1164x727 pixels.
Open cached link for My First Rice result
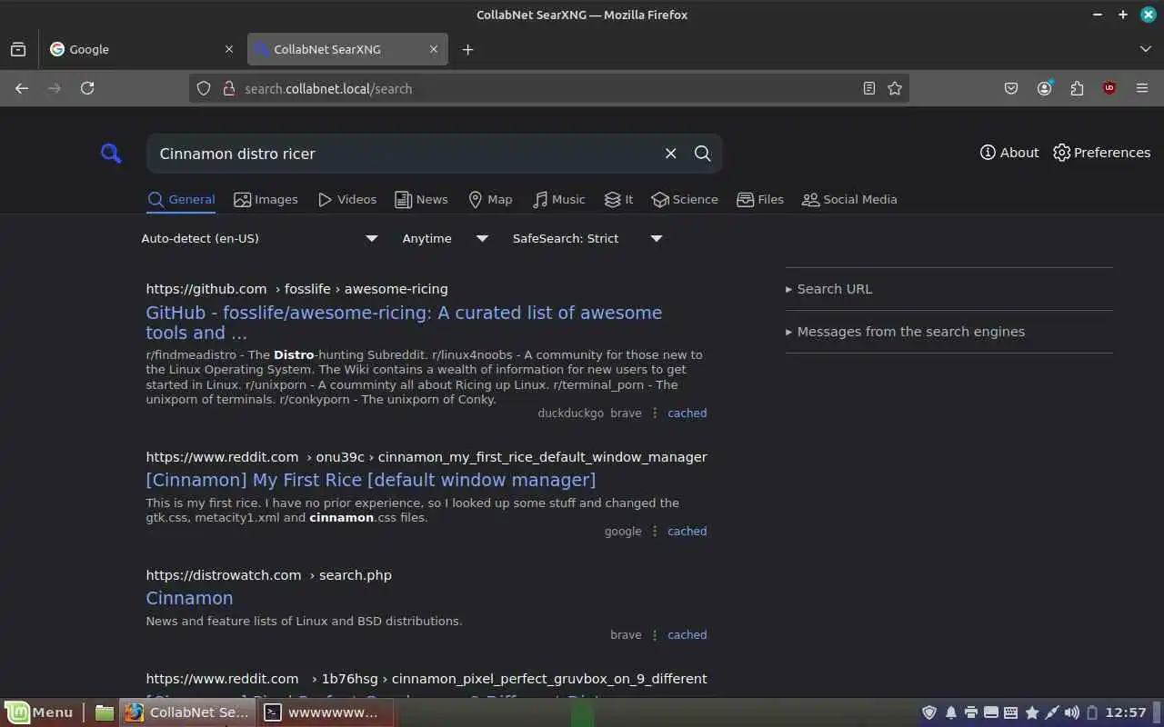687,531
